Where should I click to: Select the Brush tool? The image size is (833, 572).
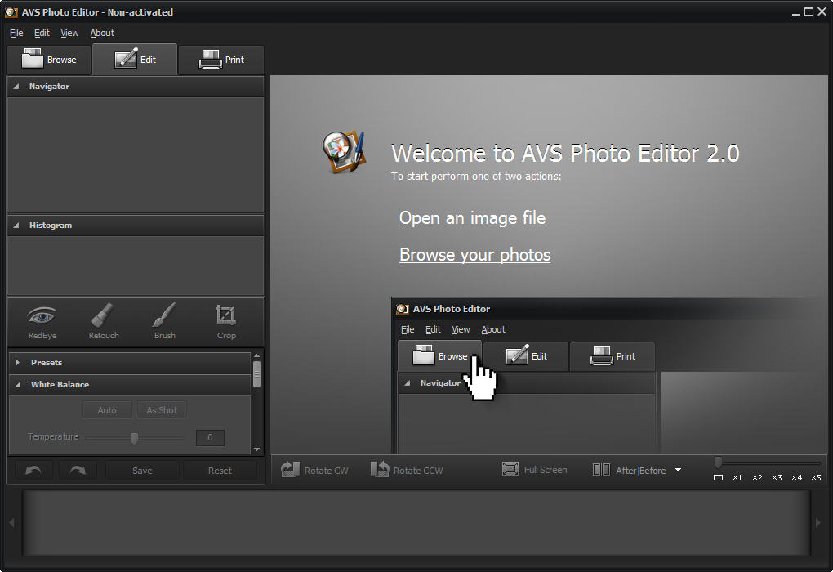pyautogui.click(x=165, y=322)
